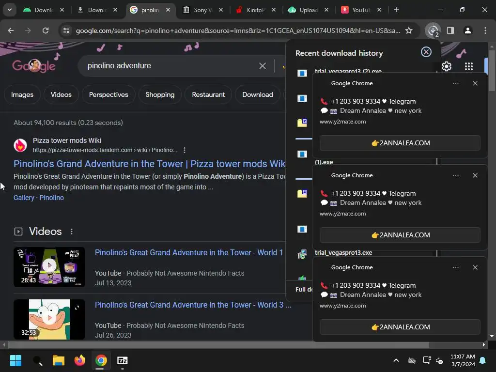Open Google apps grid
Viewport: 496px width, 372px height.
click(x=469, y=66)
